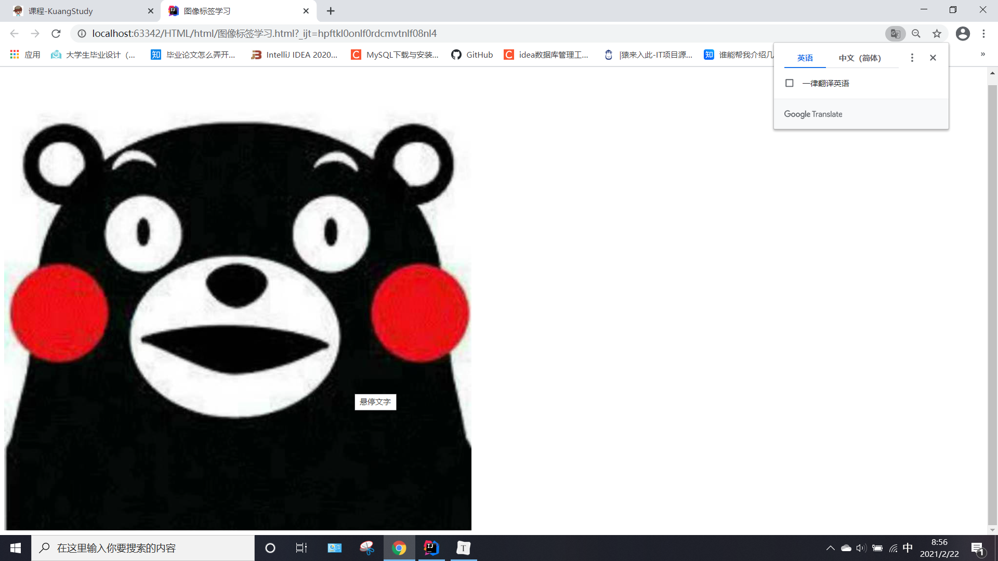Expand hidden bookmarks with the chevron
The image size is (998, 561).
tap(982, 54)
